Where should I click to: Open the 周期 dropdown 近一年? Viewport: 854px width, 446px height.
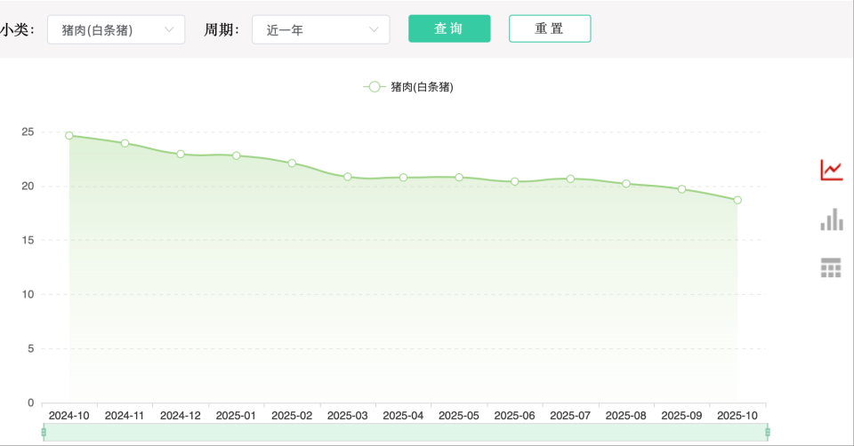pos(320,29)
